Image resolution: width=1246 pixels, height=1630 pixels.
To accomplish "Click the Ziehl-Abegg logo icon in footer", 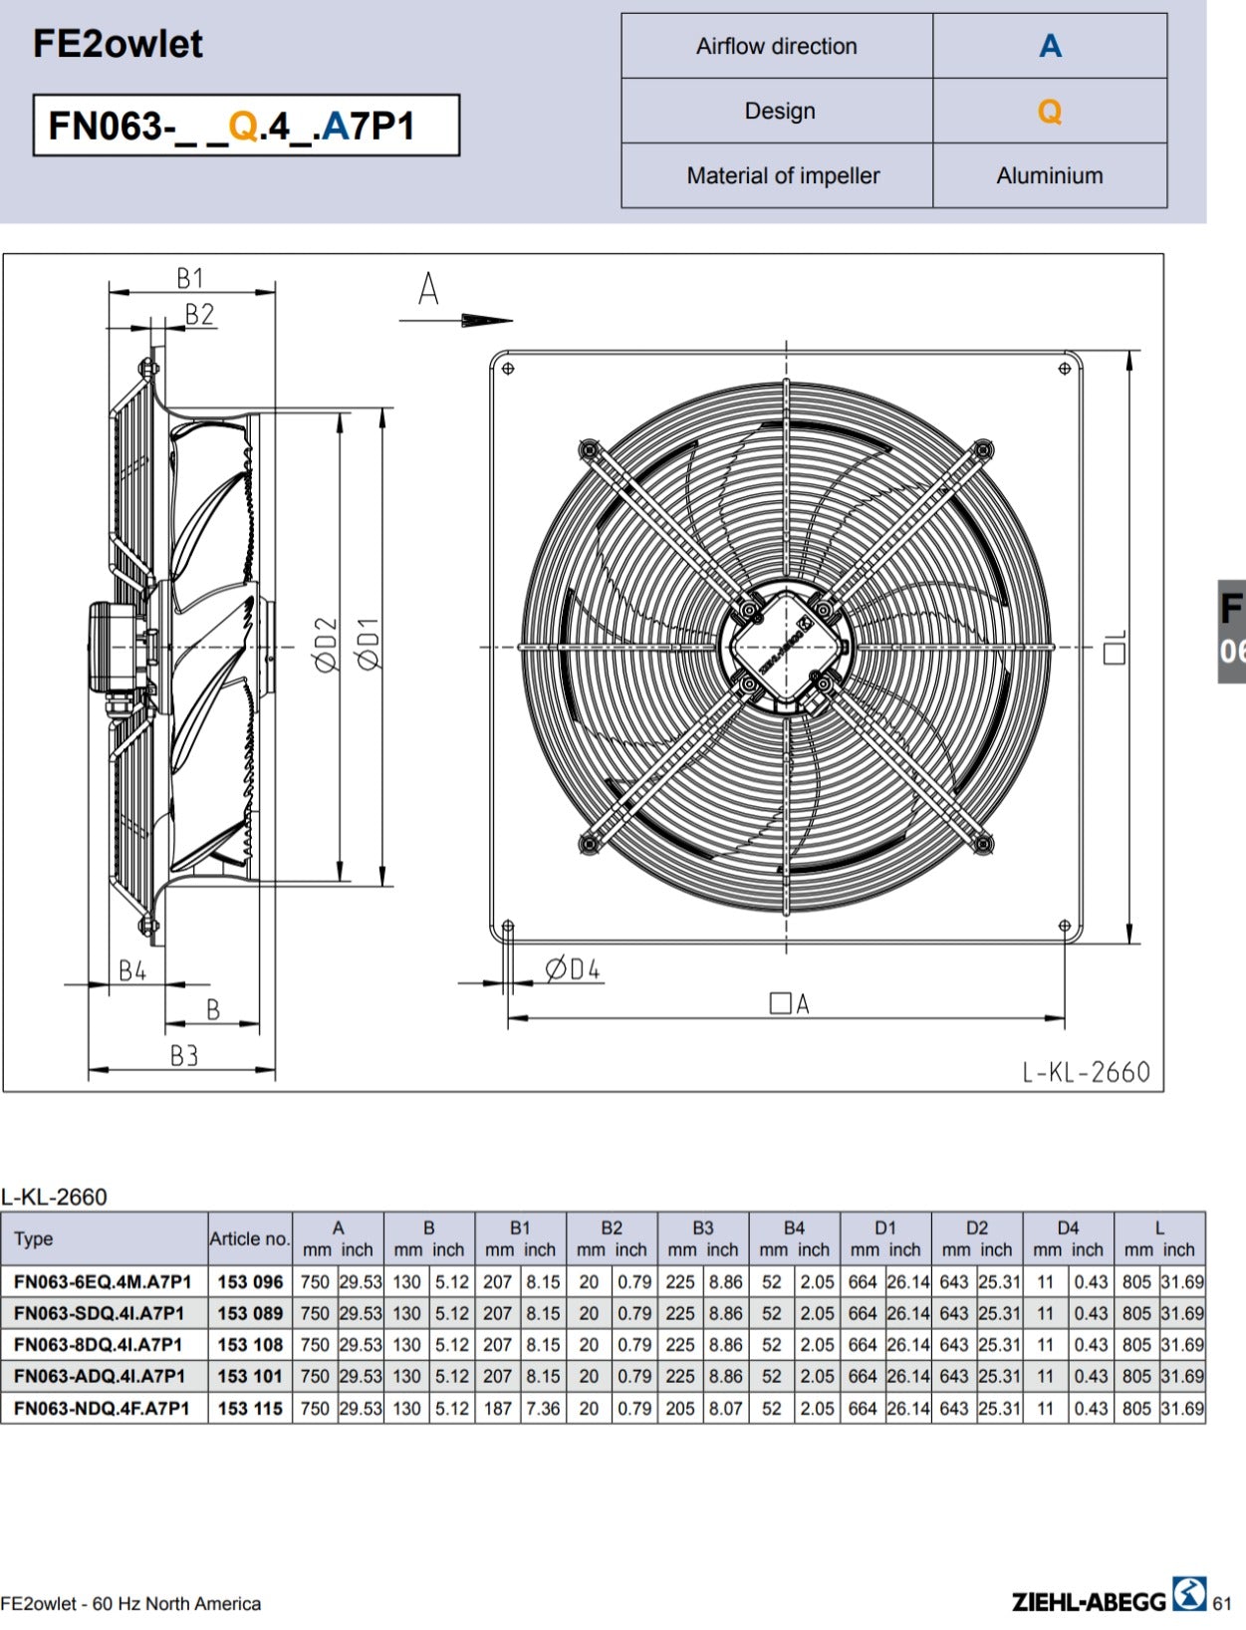I will tap(1189, 1593).
